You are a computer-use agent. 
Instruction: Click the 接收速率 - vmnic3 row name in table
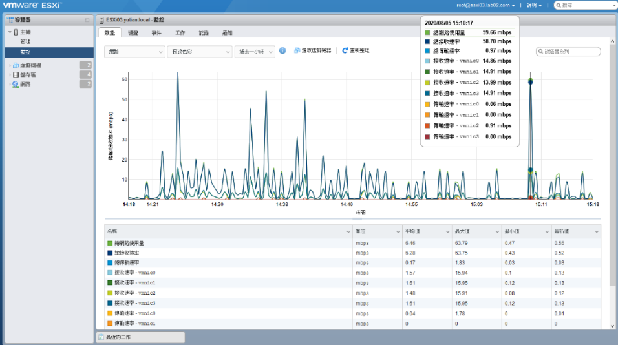point(135,303)
